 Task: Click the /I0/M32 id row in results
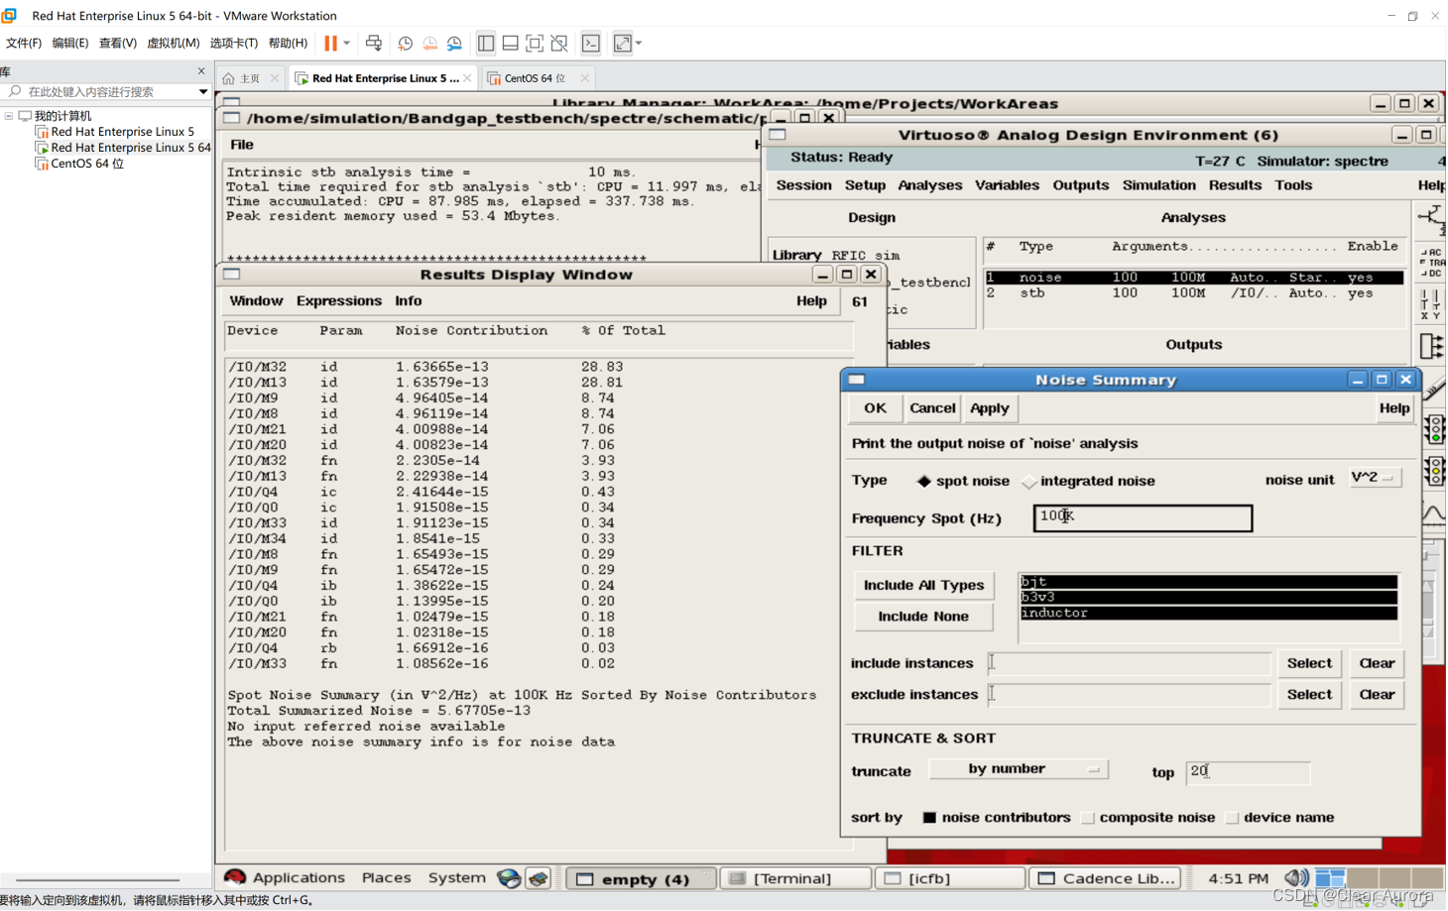coord(426,367)
